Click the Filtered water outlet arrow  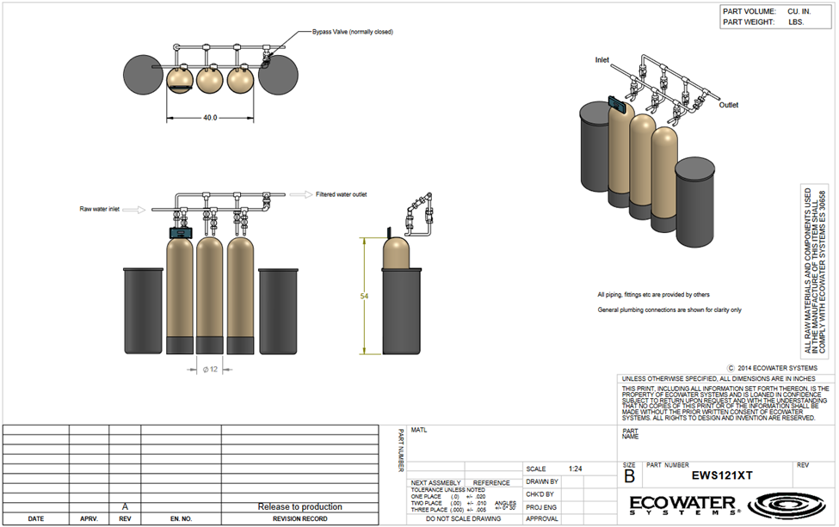click(x=301, y=194)
